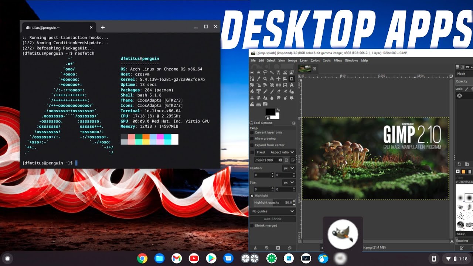Enable Shrink merged checkbox
The height and width of the screenshot is (266, 473).
click(x=252, y=225)
